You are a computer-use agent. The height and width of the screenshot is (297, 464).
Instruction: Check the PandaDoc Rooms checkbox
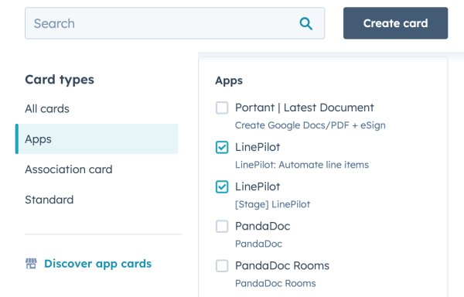pos(222,265)
